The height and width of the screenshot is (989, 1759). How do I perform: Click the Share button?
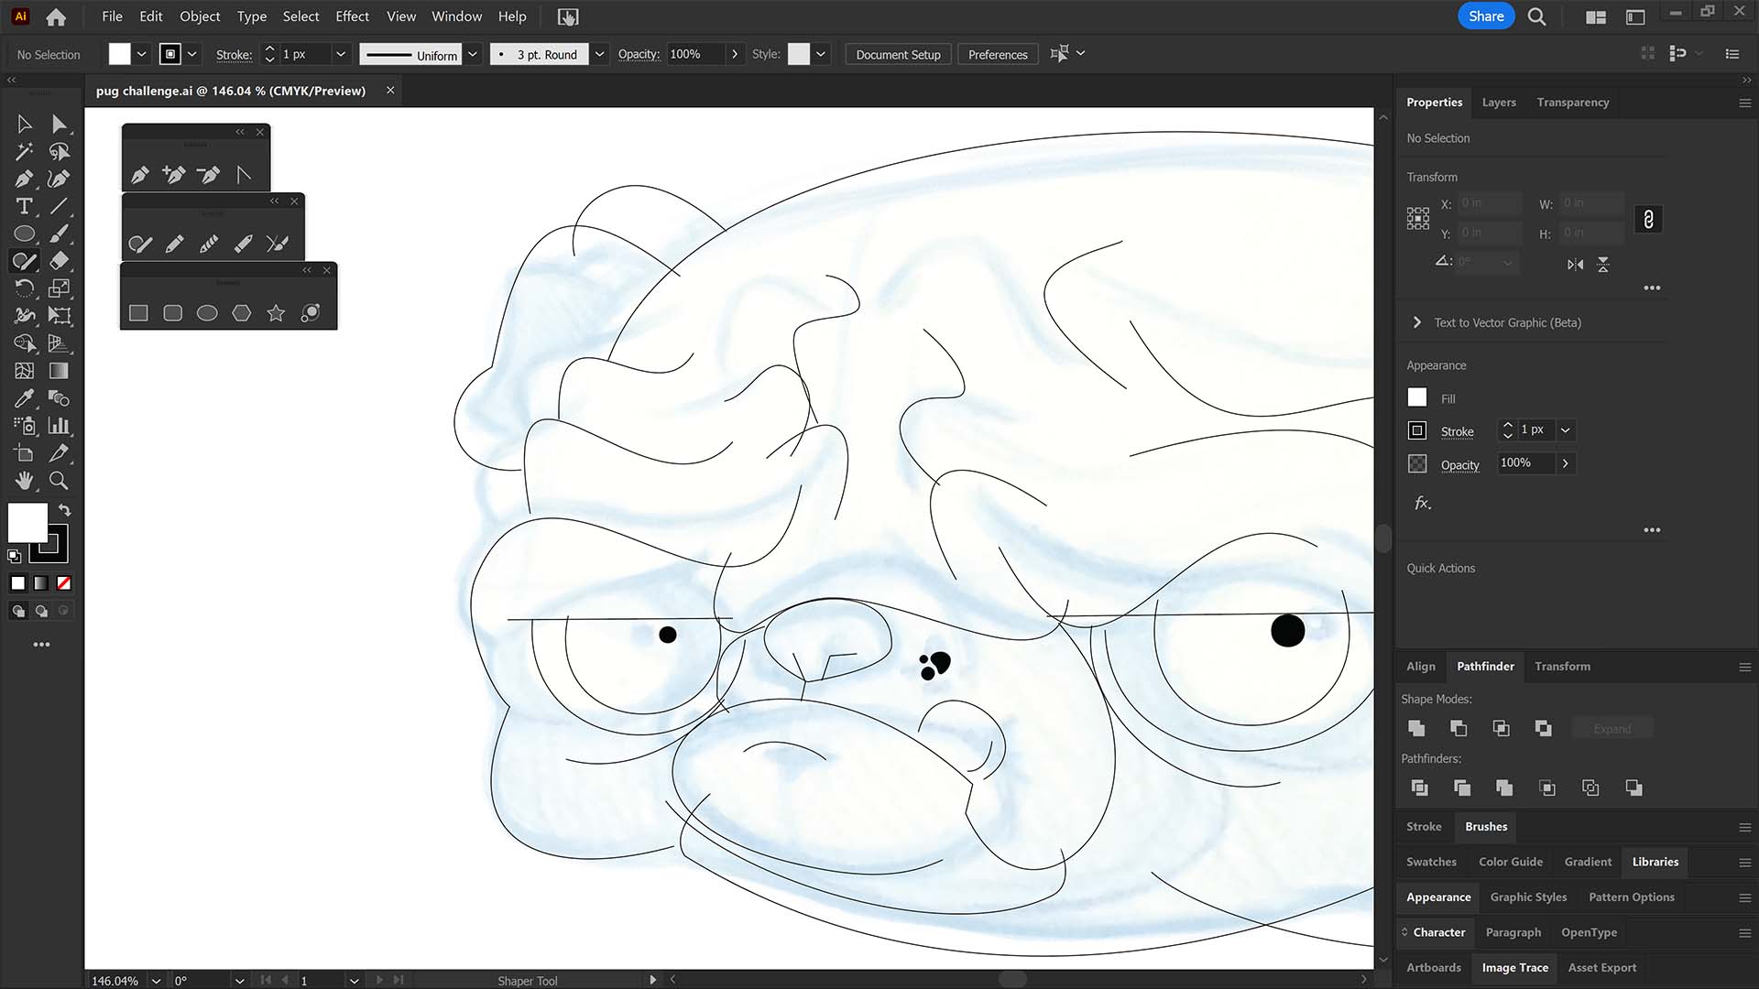pyautogui.click(x=1486, y=16)
